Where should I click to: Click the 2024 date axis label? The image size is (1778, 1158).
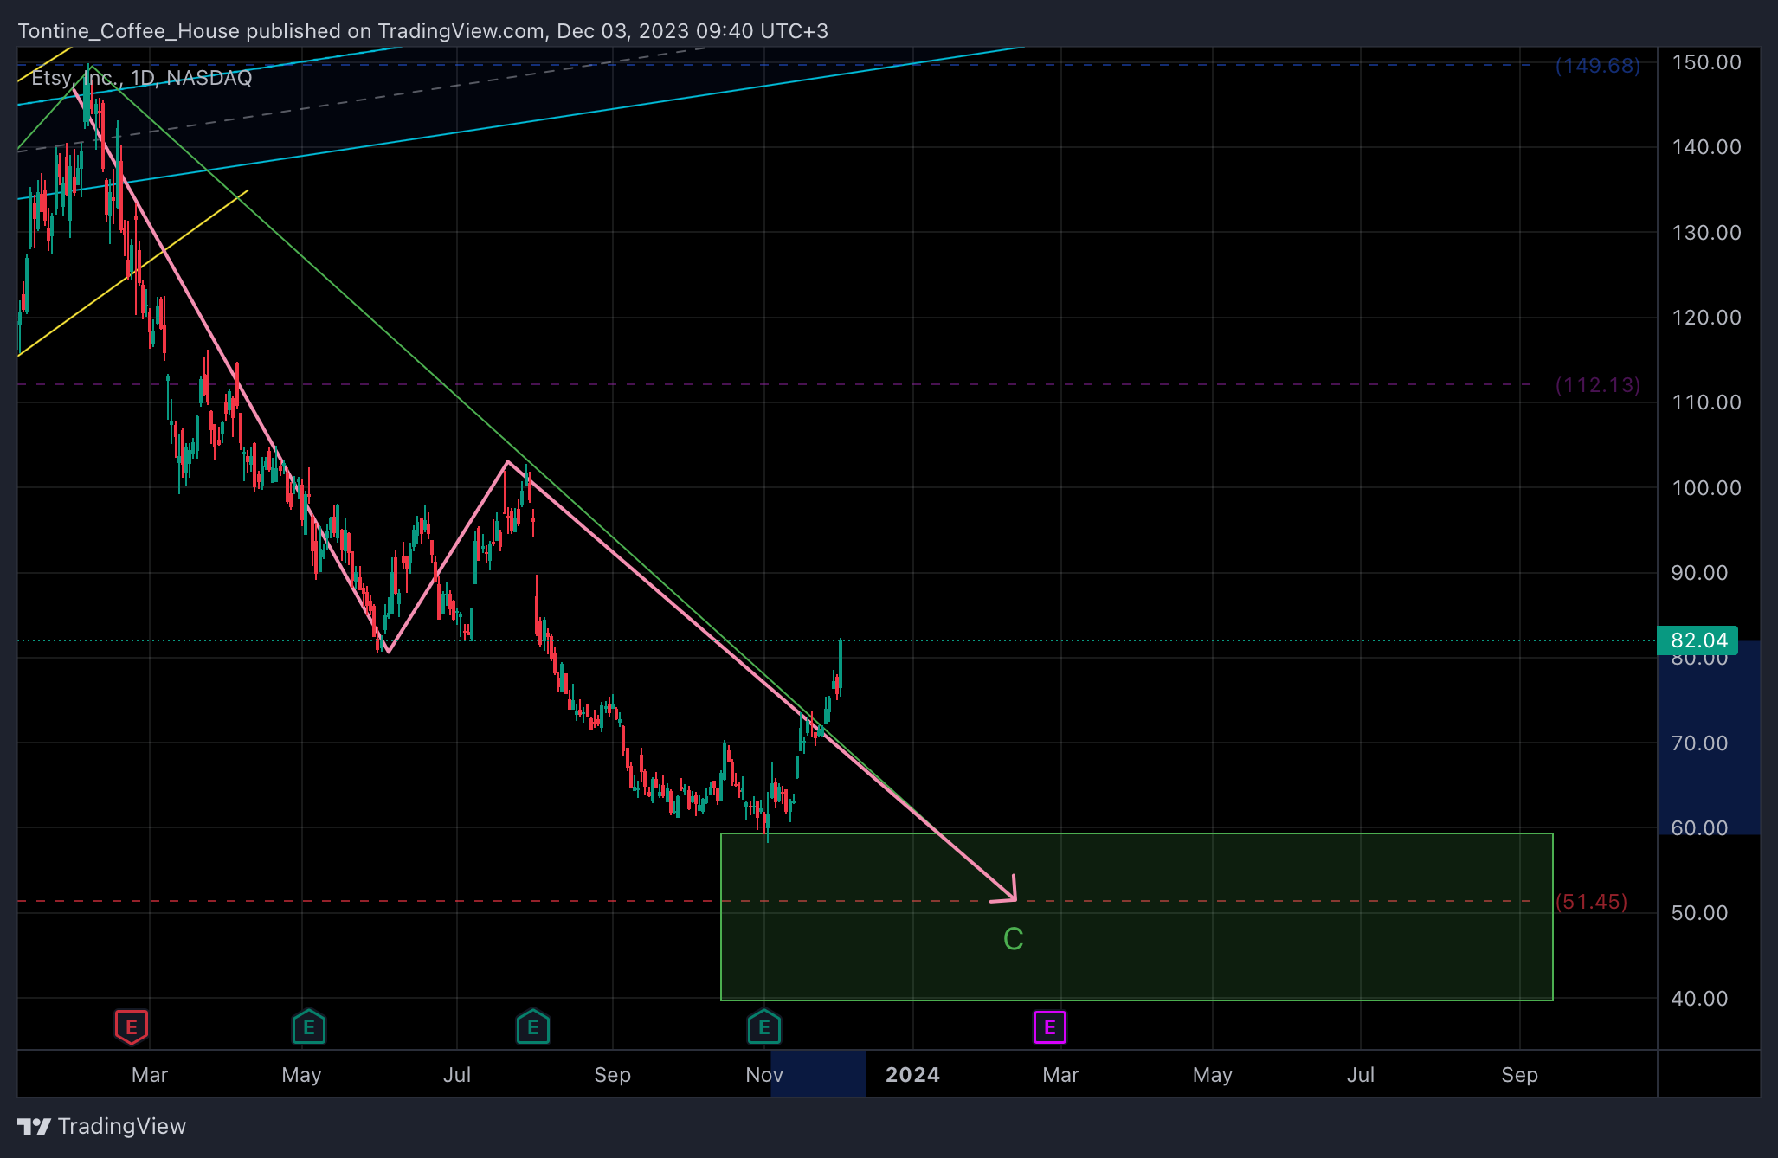[x=912, y=1075]
